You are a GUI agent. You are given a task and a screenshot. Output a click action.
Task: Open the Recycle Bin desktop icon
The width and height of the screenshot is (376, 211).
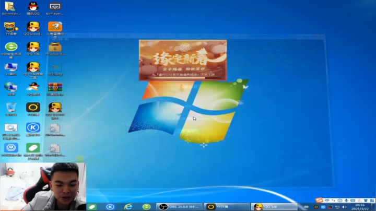tap(11, 109)
